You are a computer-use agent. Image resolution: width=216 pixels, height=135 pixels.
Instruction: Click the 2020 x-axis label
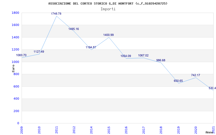pos(196,130)
